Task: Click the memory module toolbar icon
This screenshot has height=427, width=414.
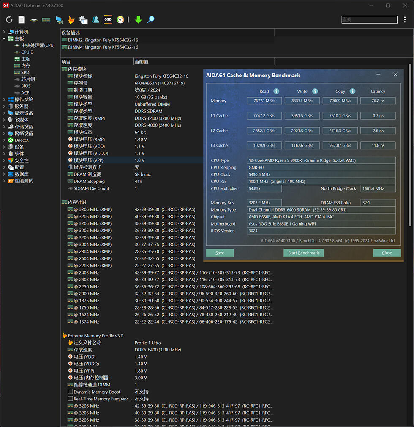Action: (46, 19)
